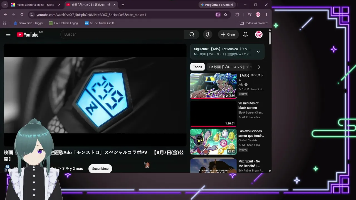Open the Ado channel name link
Image resolution: width=356 pixels, height=200 pixels.
click(241, 85)
